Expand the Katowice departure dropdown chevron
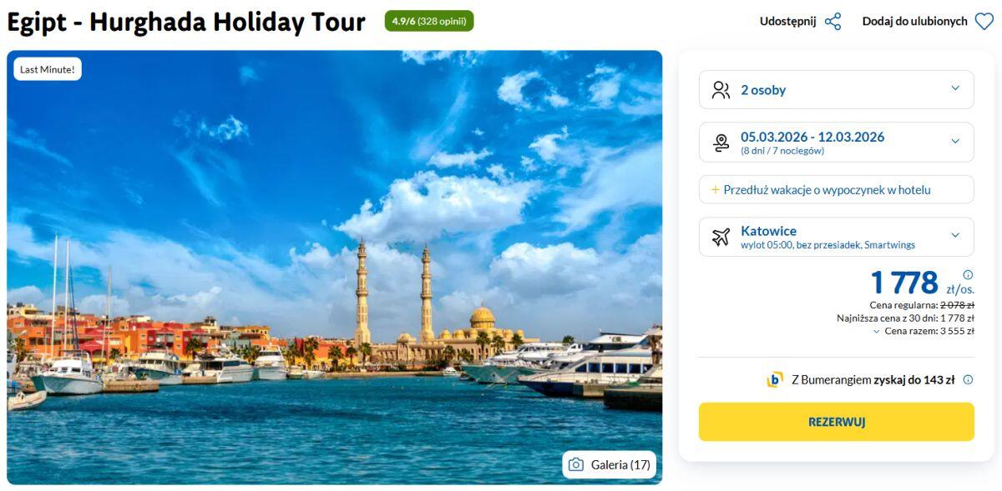 coord(955,236)
